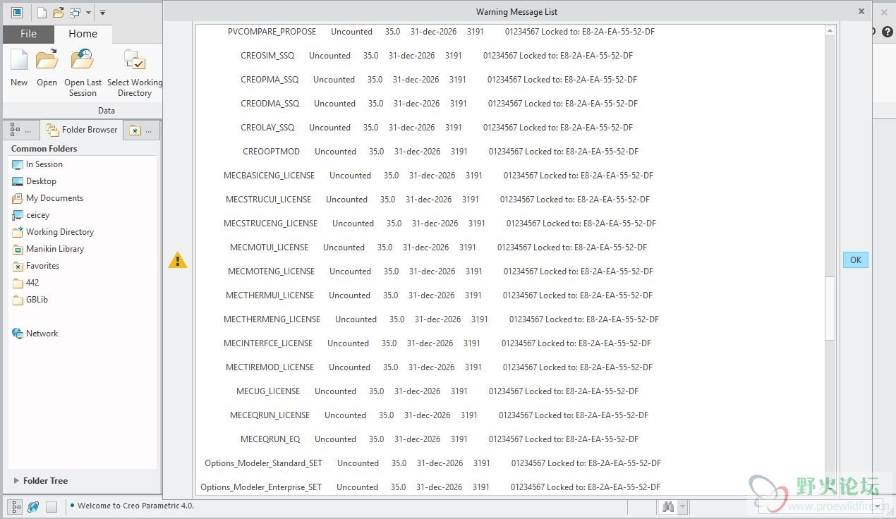The width and height of the screenshot is (896, 519).
Task: Click MECSTRUCENG_LICENSE entry
Action: pos(440,224)
